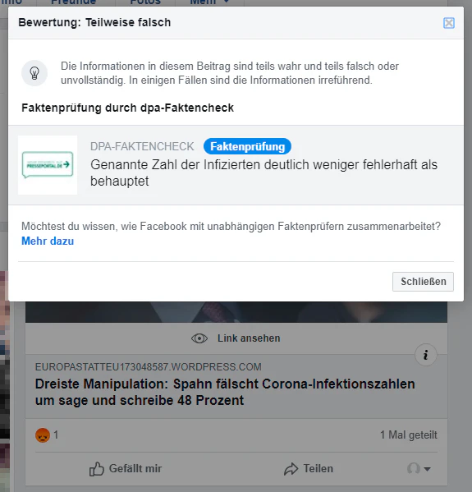Image resolution: width=472 pixels, height=492 pixels.
Task: Click the reaction count '1'
Action: click(56, 435)
